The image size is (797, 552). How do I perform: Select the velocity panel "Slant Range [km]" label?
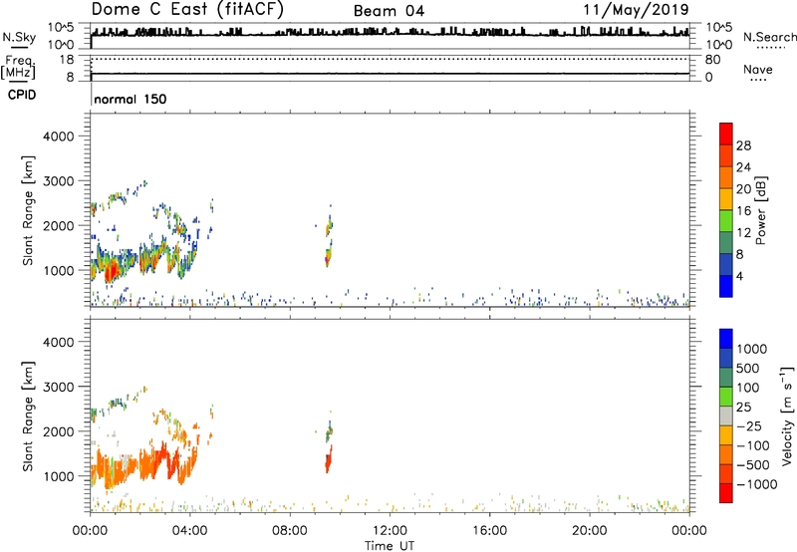coord(28,416)
